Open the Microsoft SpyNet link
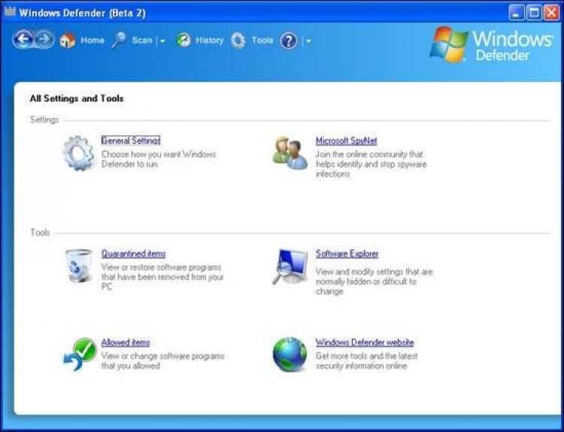 [347, 141]
